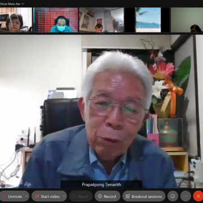203x203 pixels.
Task: Select the beach background thumbnail
Action: pos(147,20)
